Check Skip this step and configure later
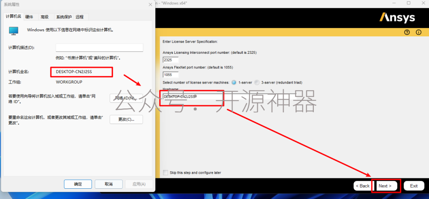The height and width of the screenshot is (199, 429). click(x=166, y=172)
